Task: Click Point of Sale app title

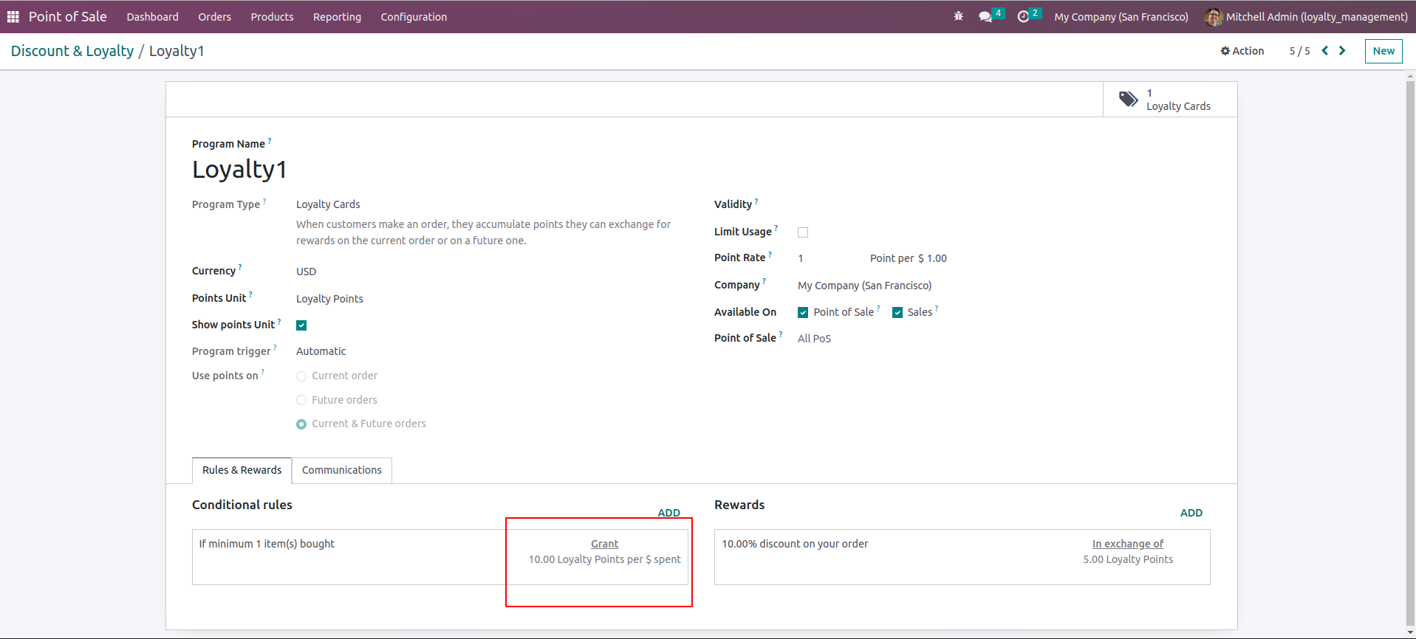Action: click(67, 16)
